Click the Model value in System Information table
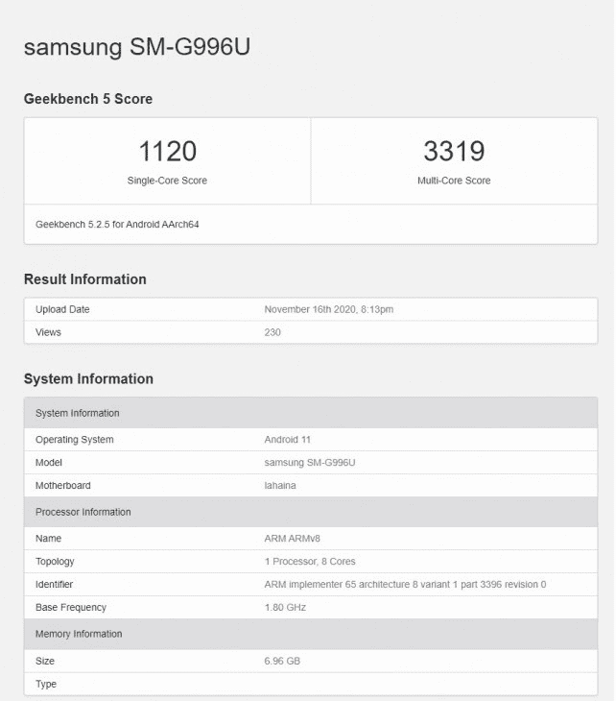This screenshot has height=701, width=616. [309, 463]
